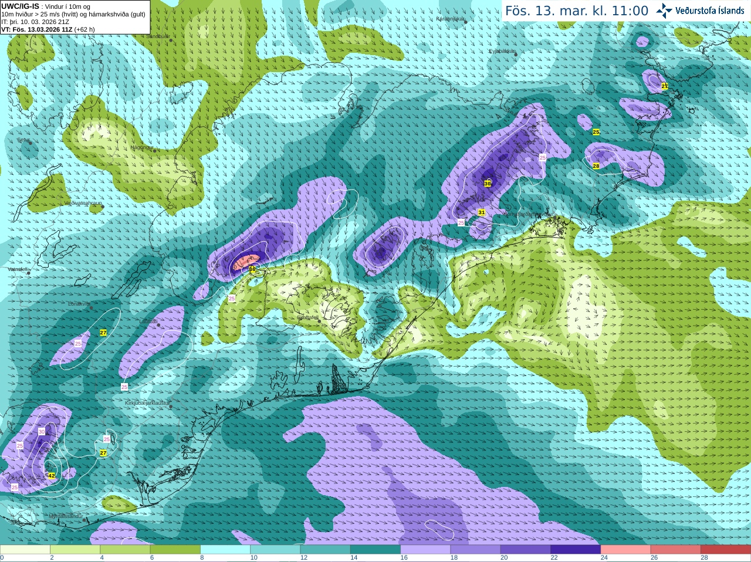Click the Kirkjubæjarklaustur station label

coord(147,404)
